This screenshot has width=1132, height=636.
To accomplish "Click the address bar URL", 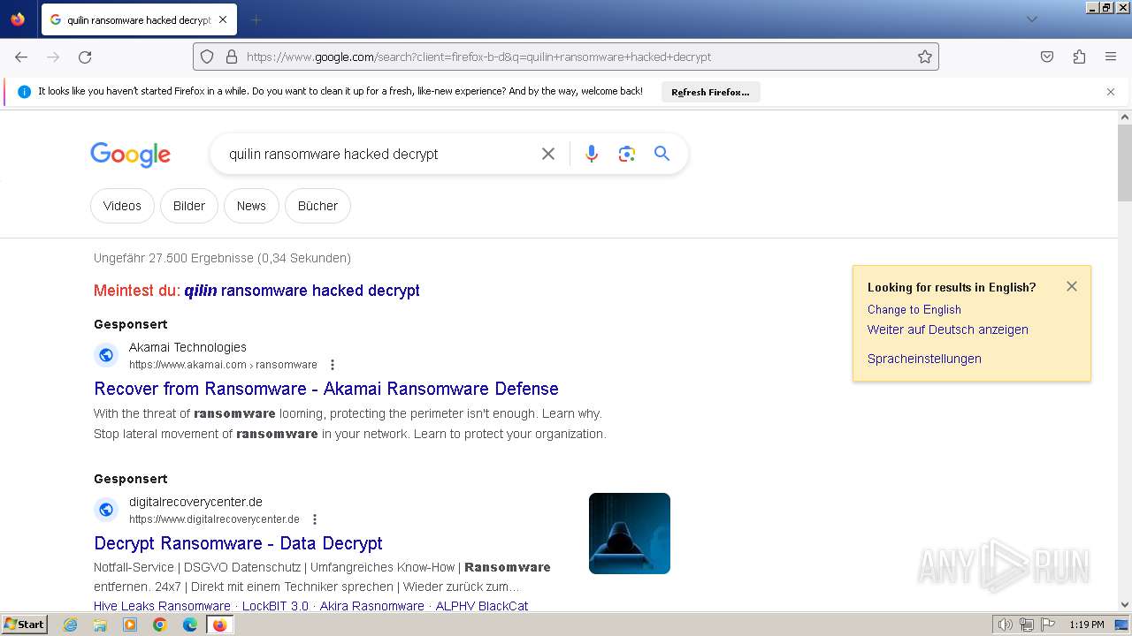I will 478,57.
